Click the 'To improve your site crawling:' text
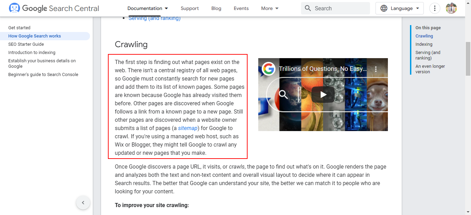The image size is (471, 215). 152,205
